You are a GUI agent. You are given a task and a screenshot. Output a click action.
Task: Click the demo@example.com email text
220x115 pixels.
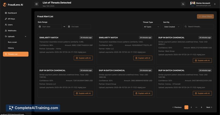tap(204, 6)
